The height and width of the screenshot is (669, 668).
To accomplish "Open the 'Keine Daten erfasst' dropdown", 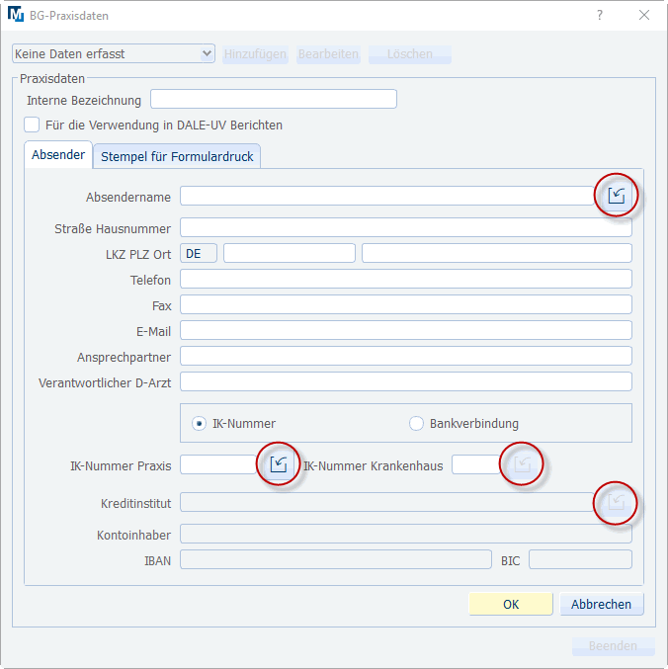I will (x=113, y=54).
